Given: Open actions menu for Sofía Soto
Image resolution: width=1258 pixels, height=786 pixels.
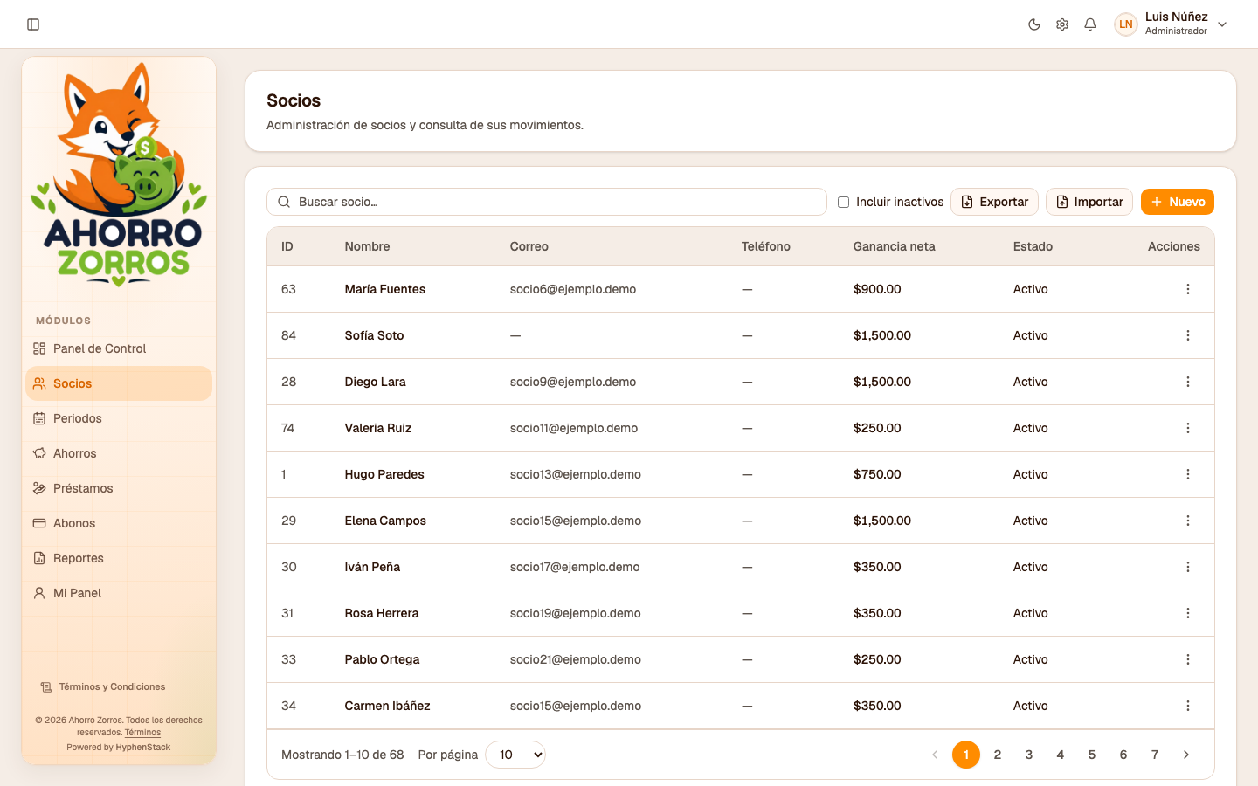Looking at the screenshot, I should coord(1188,335).
